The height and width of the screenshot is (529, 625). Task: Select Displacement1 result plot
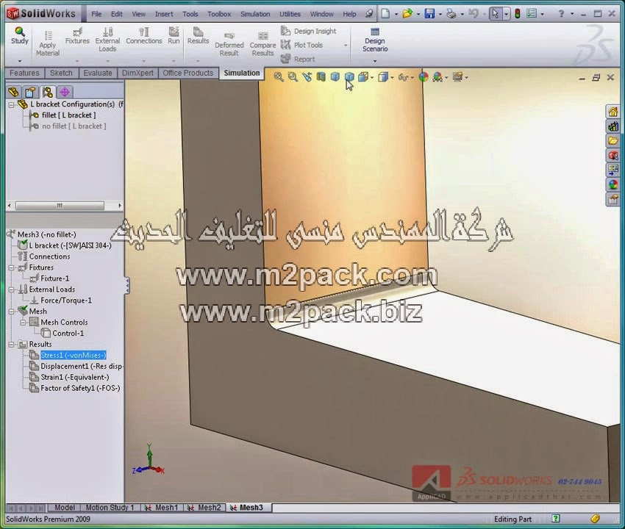pyautogui.click(x=82, y=366)
